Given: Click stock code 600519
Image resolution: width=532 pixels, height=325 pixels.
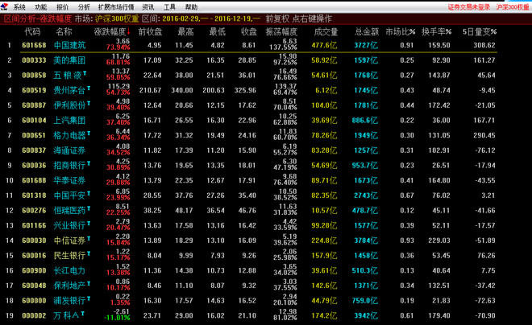Looking at the screenshot, I should coord(34,90).
